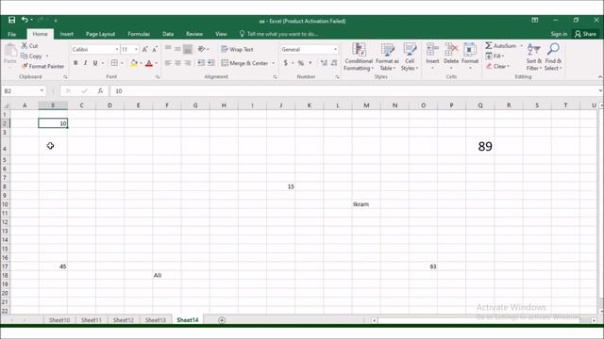Open Sort & Filter menu
This screenshot has width=604, height=339.
[534, 56]
